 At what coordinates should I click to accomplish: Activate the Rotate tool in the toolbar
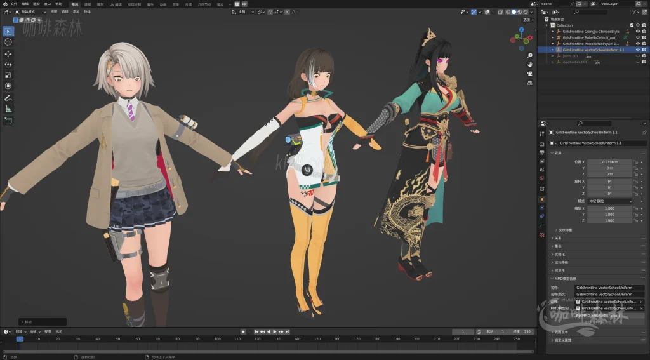(x=8, y=65)
